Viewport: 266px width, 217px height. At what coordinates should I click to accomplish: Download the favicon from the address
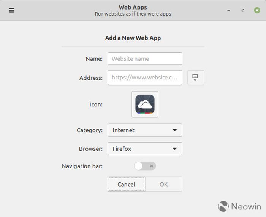(x=196, y=78)
